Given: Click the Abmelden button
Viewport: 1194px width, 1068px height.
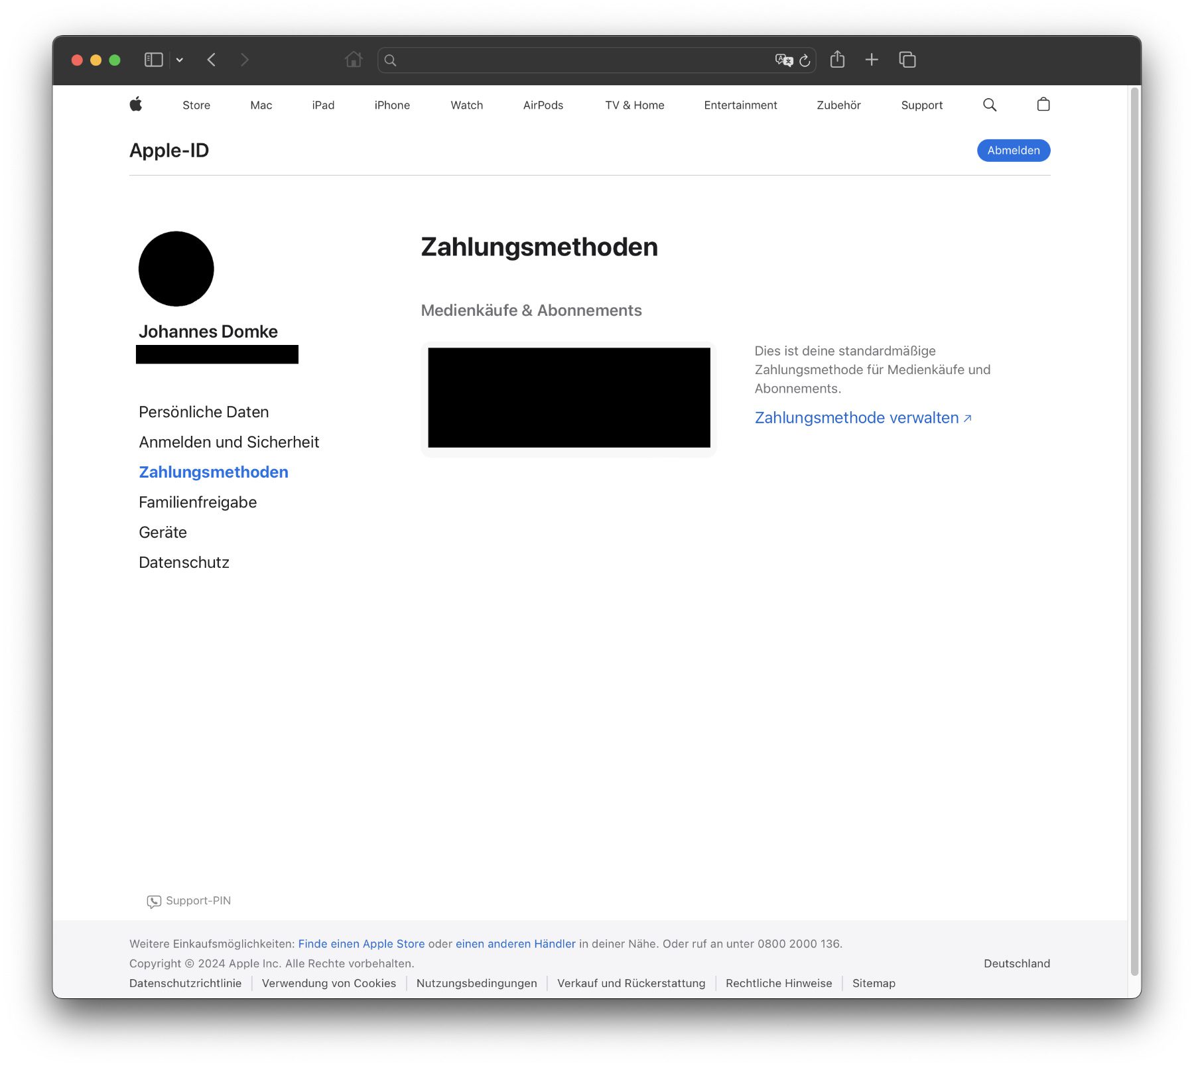Looking at the screenshot, I should [1013, 151].
